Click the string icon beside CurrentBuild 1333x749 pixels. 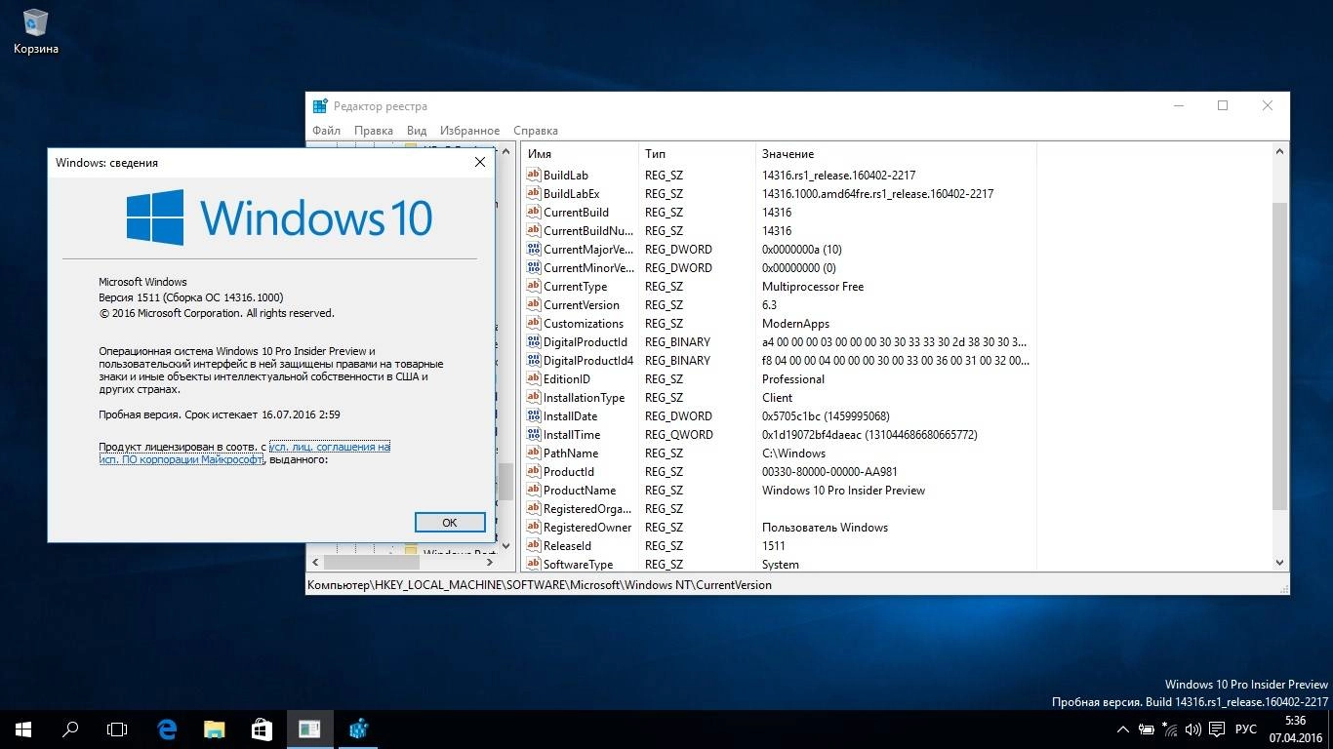coord(534,212)
